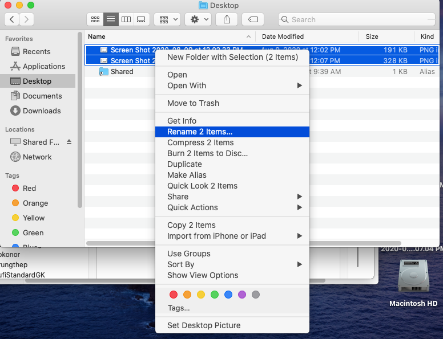Expand the Quick Actions submenu
This screenshot has width=443, height=339.
pyautogui.click(x=232, y=207)
